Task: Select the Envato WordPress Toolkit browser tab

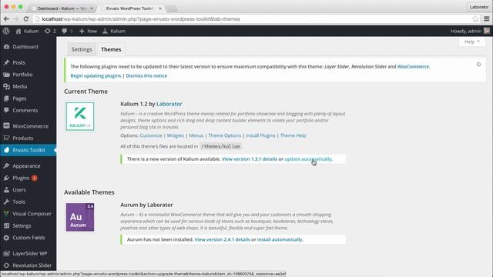Action: (130, 8)
